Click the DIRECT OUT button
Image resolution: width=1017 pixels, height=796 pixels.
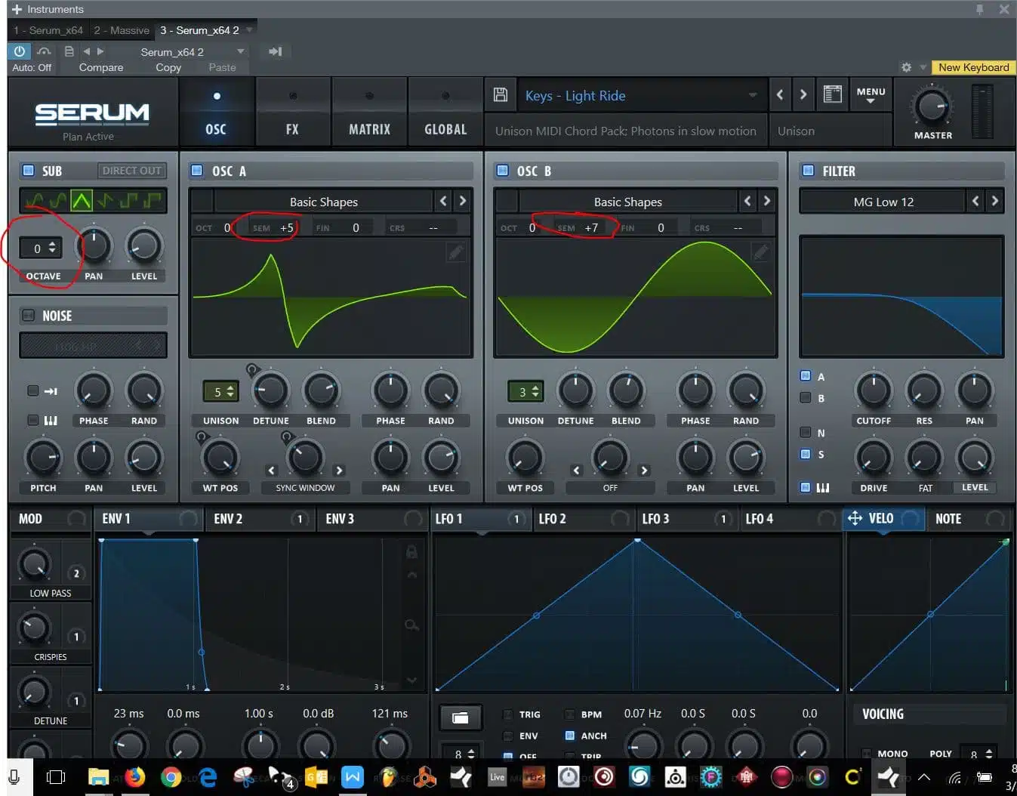tap(131, 171)
